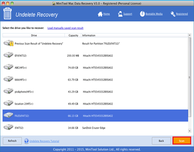Open Load manually saved scan result link
The image size is (194, 152).
click(65, 28)
